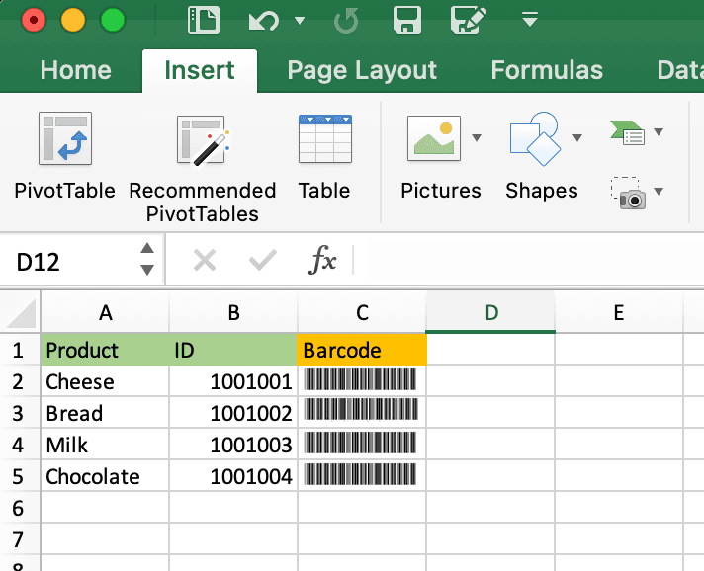Select the Insert tab
This screenshot has width=704, height=571.
pos(200,70)
